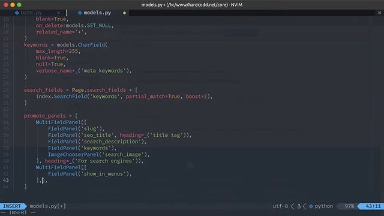Click the index.SearchField('keywords' line
Screen dimensions: 384x216
[124, 97]
